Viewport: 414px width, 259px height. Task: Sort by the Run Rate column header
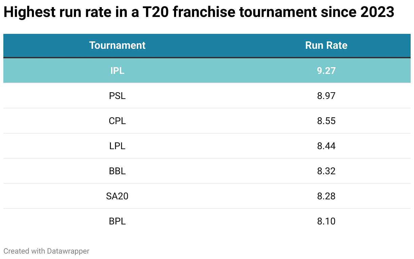click(x=326, y=45)
